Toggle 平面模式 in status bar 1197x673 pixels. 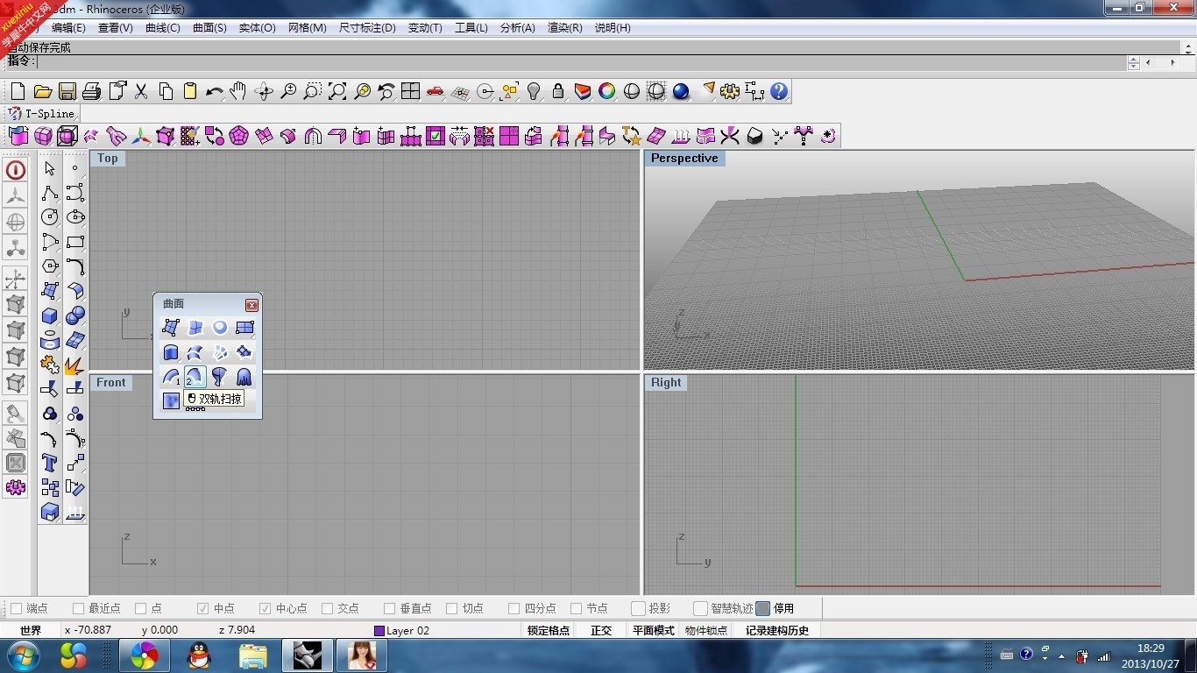[654, 630]
